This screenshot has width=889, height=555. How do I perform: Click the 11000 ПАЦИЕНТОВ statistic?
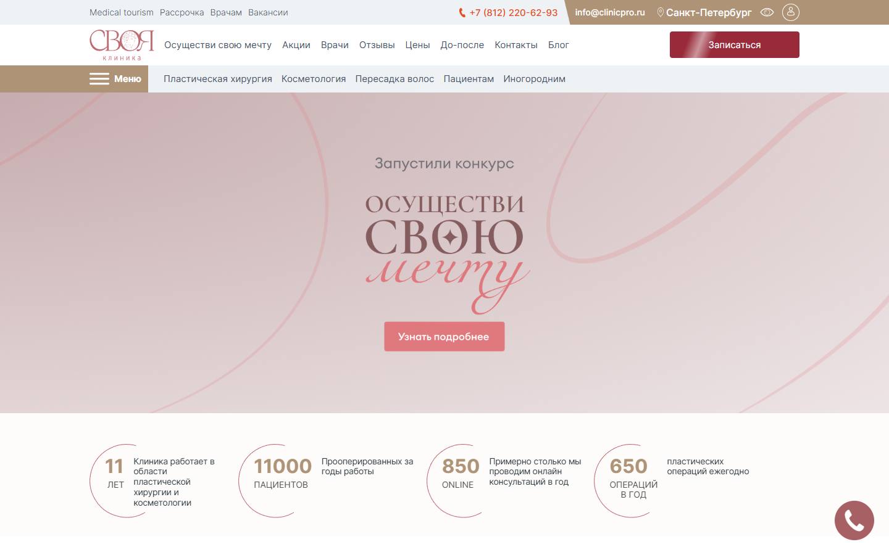[x=282, y=474]
